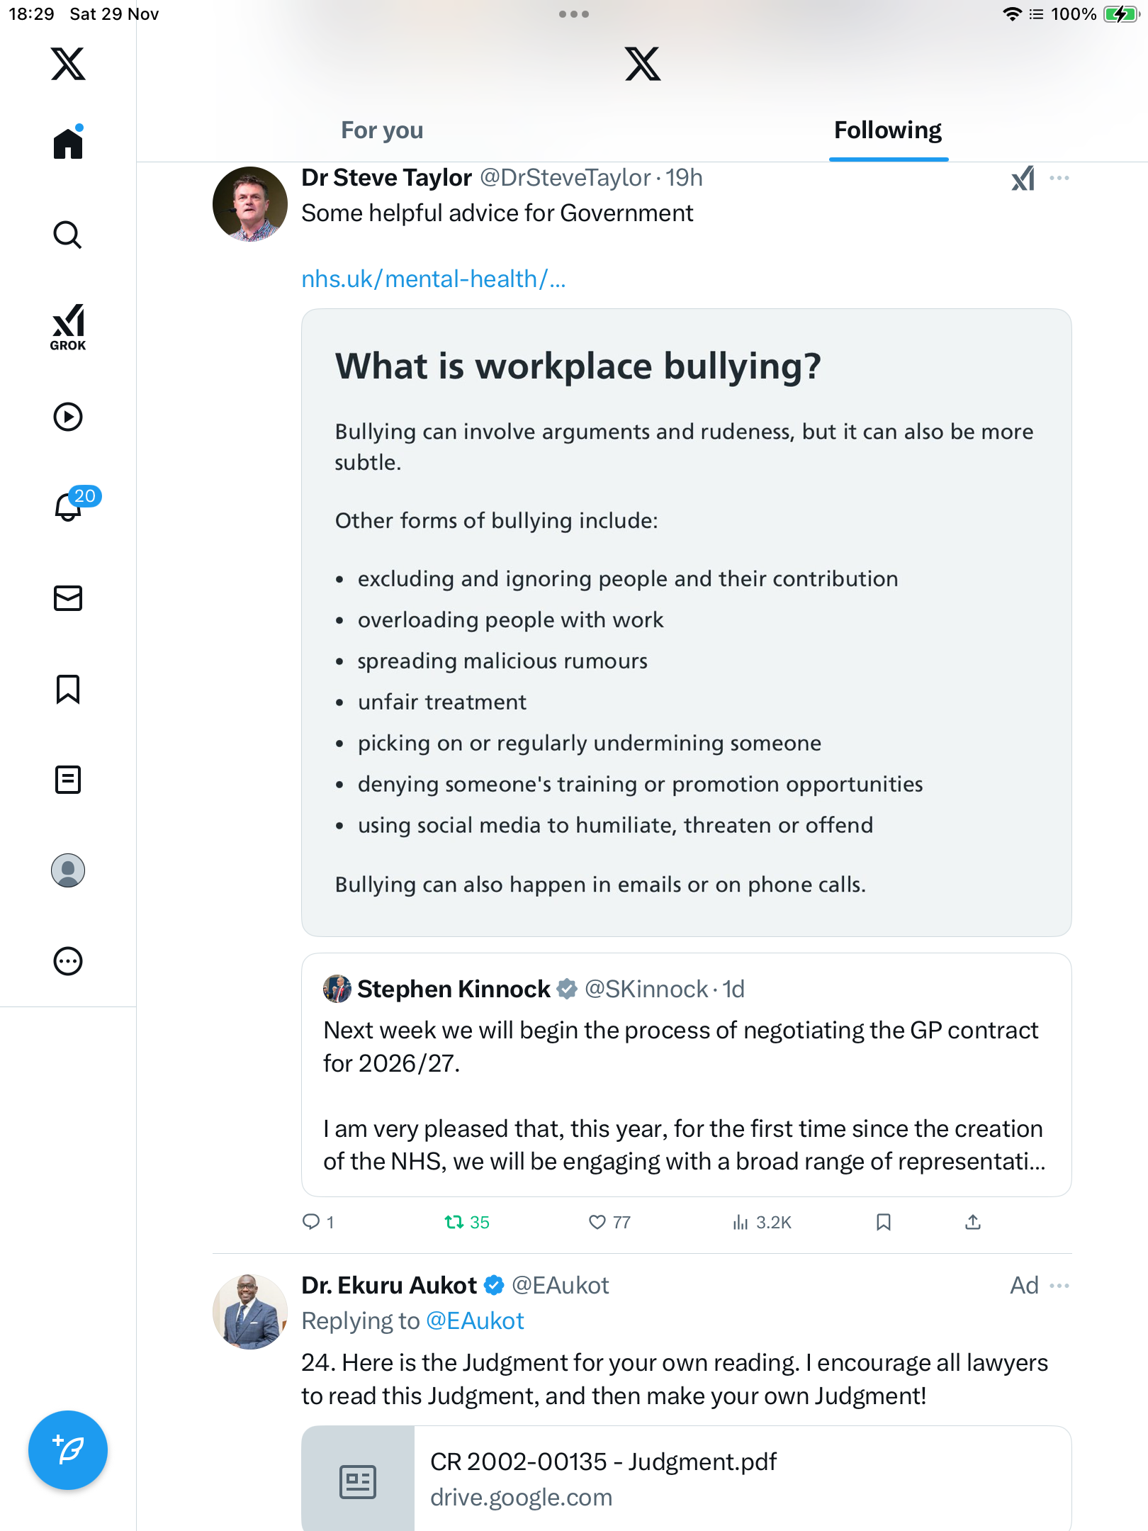Open the CR 2002-00135 Judgment.pdf card
Viewport: 1148px width, 1531px height.
click(686, 1479)
